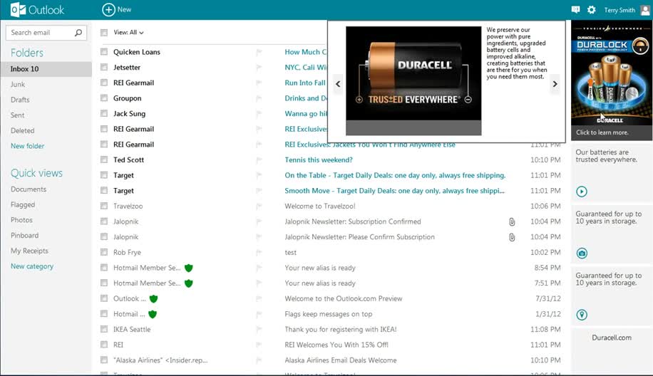Select the Rob Frye email checkbox

pos(104,252)
